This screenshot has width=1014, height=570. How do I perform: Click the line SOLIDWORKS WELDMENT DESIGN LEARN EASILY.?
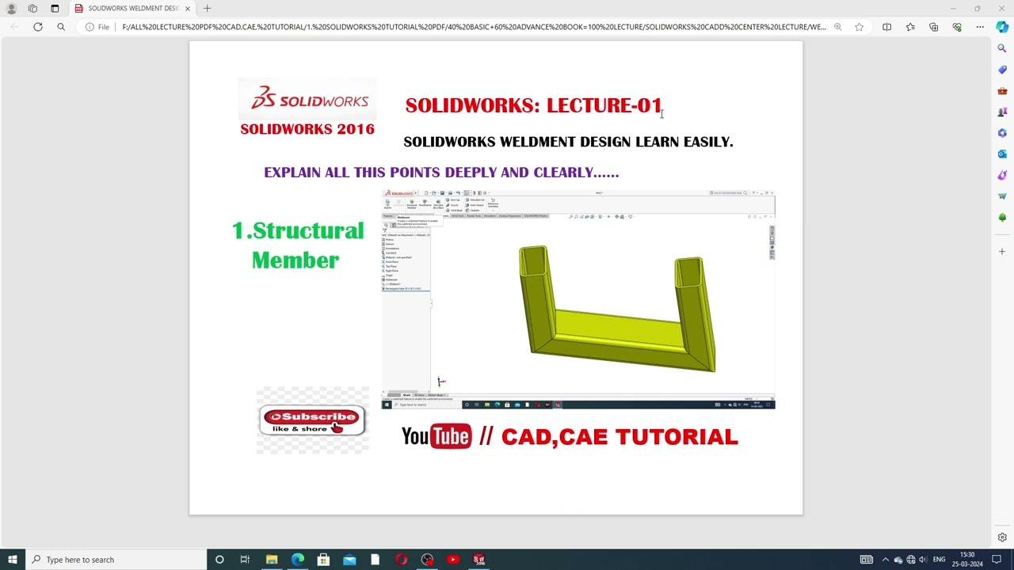click(x=568, y=142)
